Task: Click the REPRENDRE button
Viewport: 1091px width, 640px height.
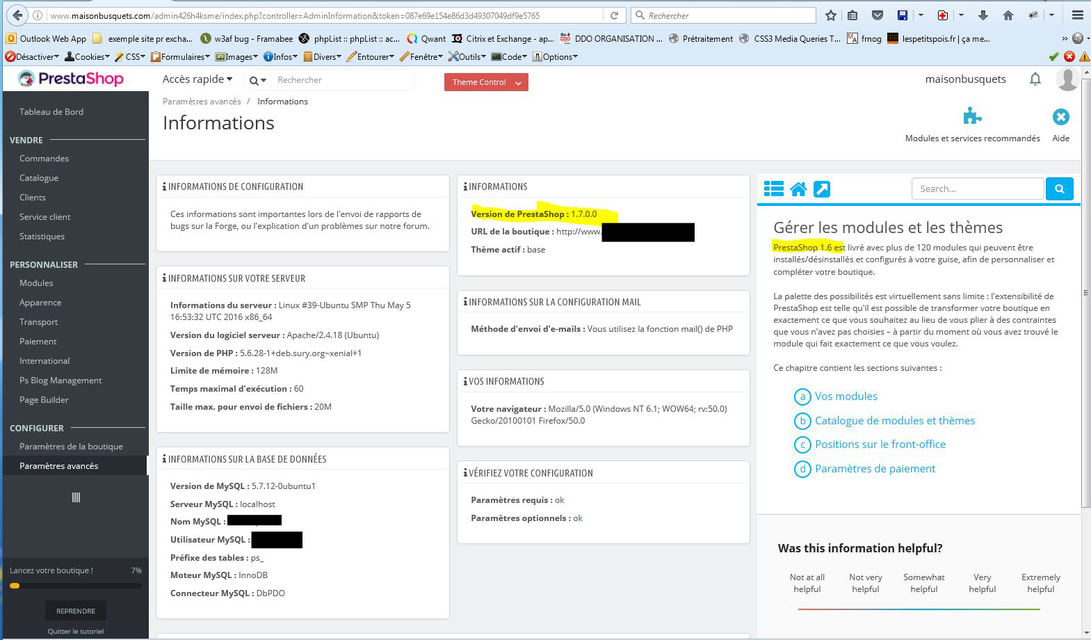Action: 76,611
